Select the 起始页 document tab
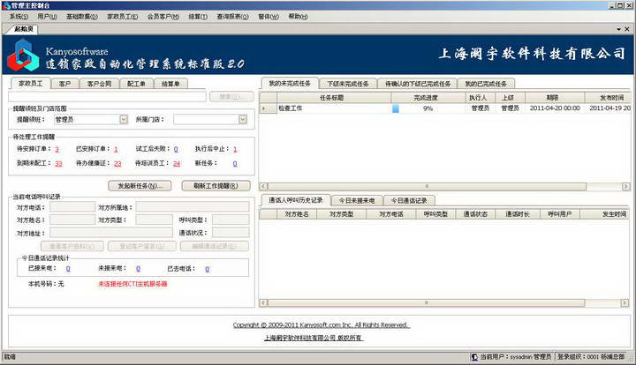 click(24, 29)
